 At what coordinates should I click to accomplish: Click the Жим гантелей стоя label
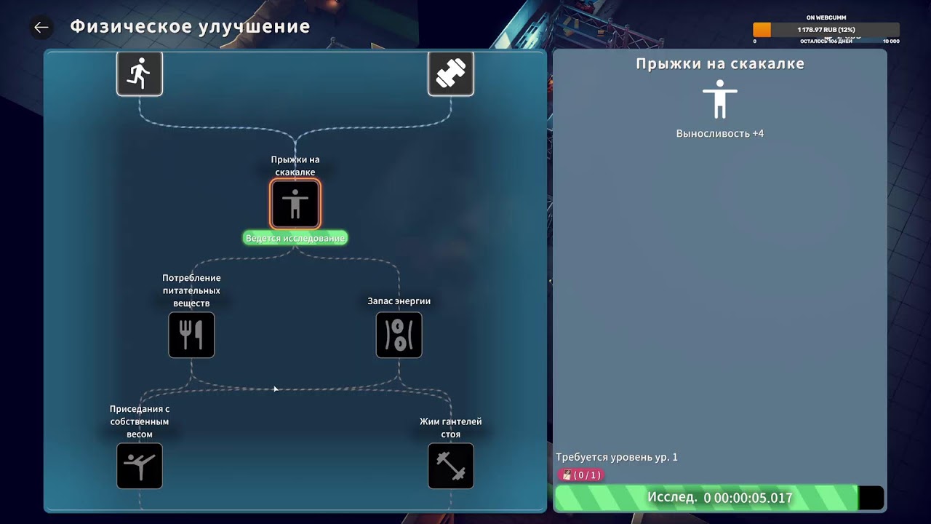click(451, 428)
